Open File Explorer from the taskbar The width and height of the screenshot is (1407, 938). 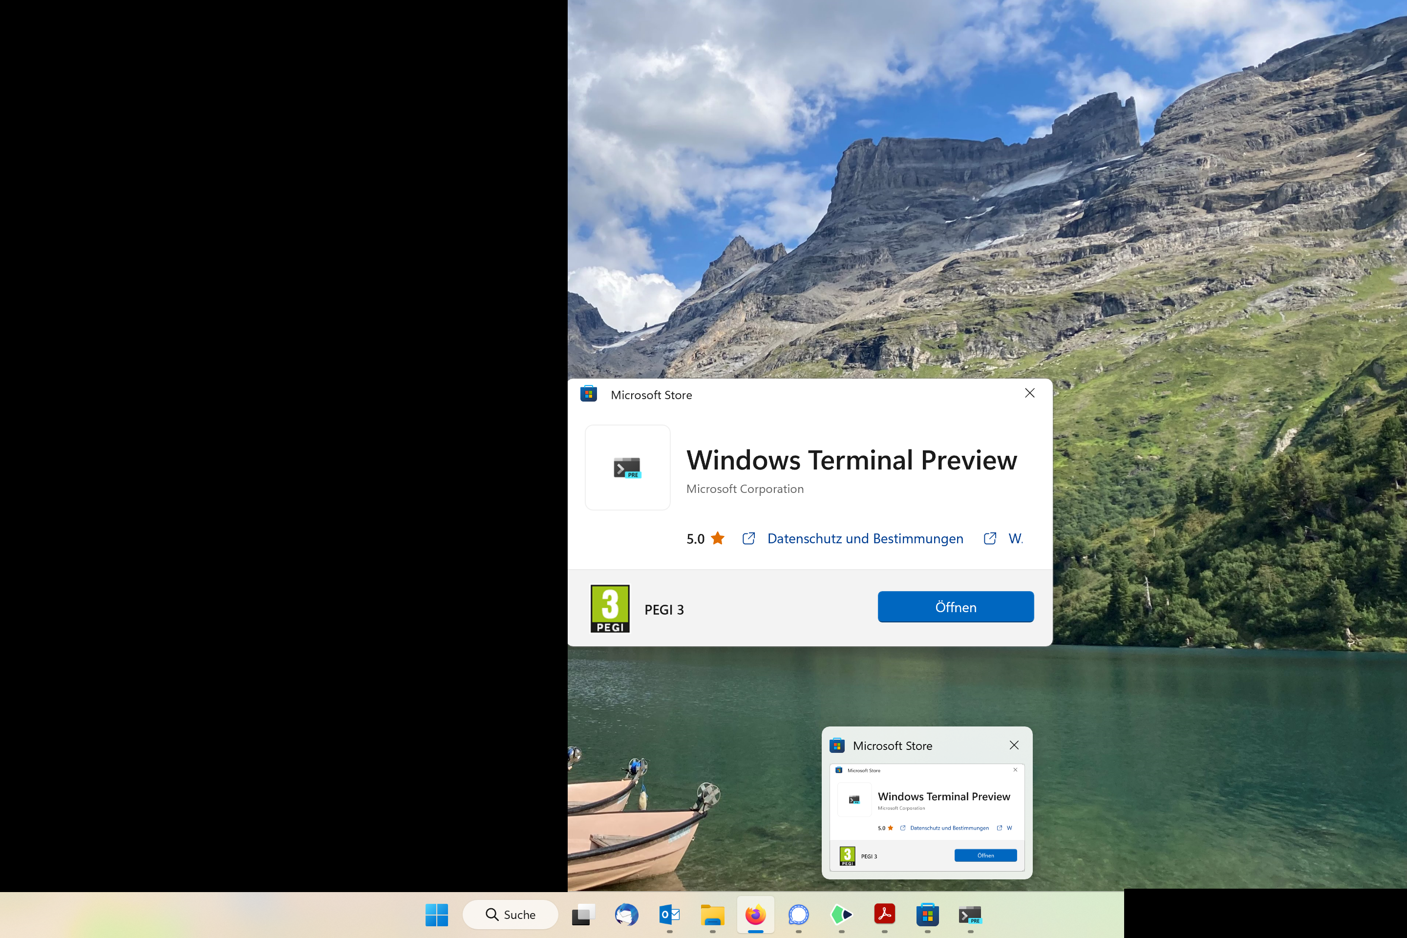click(712, 915)
